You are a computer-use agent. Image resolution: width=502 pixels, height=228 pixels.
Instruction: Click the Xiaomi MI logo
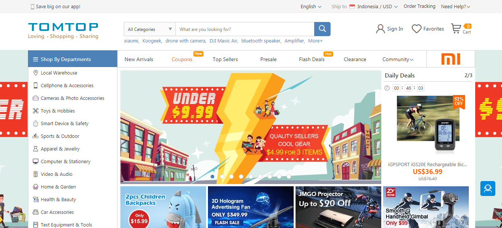pyautogui.click(x=451, y=59)
